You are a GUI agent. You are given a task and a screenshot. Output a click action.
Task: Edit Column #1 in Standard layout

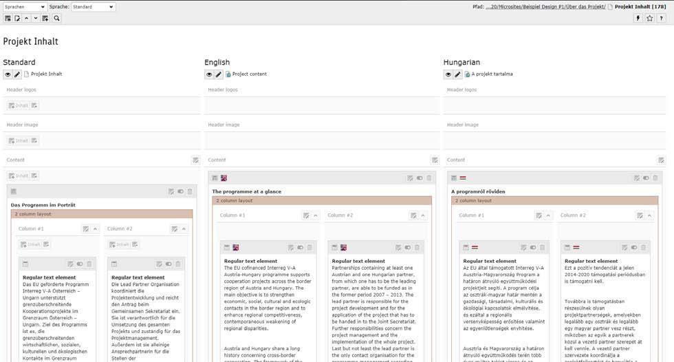[85, 228]
